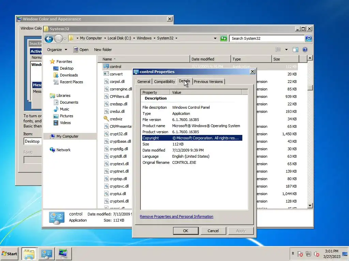Select Original filename row
349x261 pixels.
192,162
